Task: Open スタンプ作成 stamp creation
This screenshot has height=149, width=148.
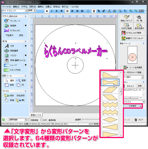Action: coord(12,70)
